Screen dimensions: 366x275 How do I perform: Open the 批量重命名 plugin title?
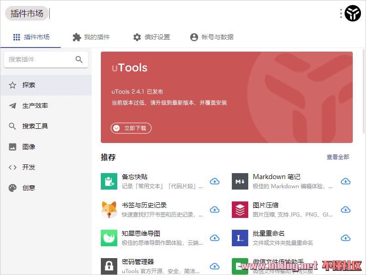tap(269, 233)
